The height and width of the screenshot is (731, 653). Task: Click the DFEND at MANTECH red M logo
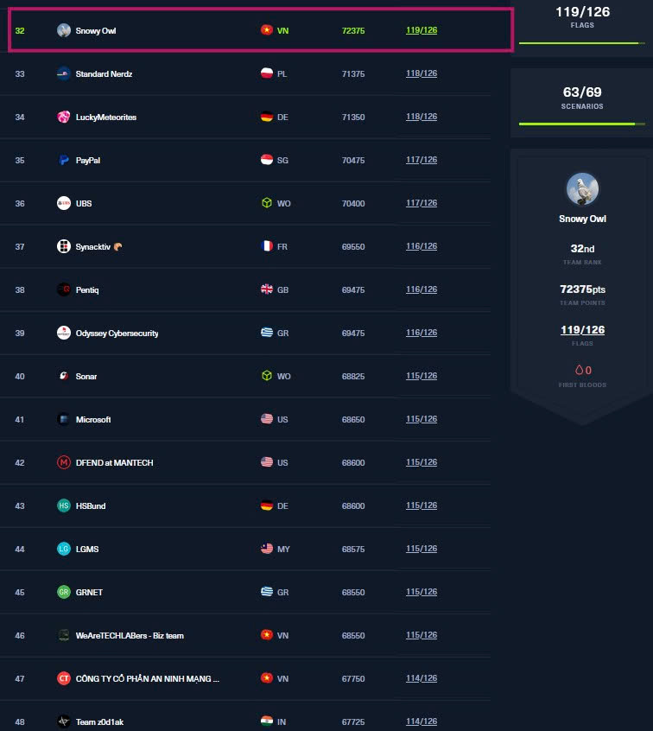pos(64,462)
